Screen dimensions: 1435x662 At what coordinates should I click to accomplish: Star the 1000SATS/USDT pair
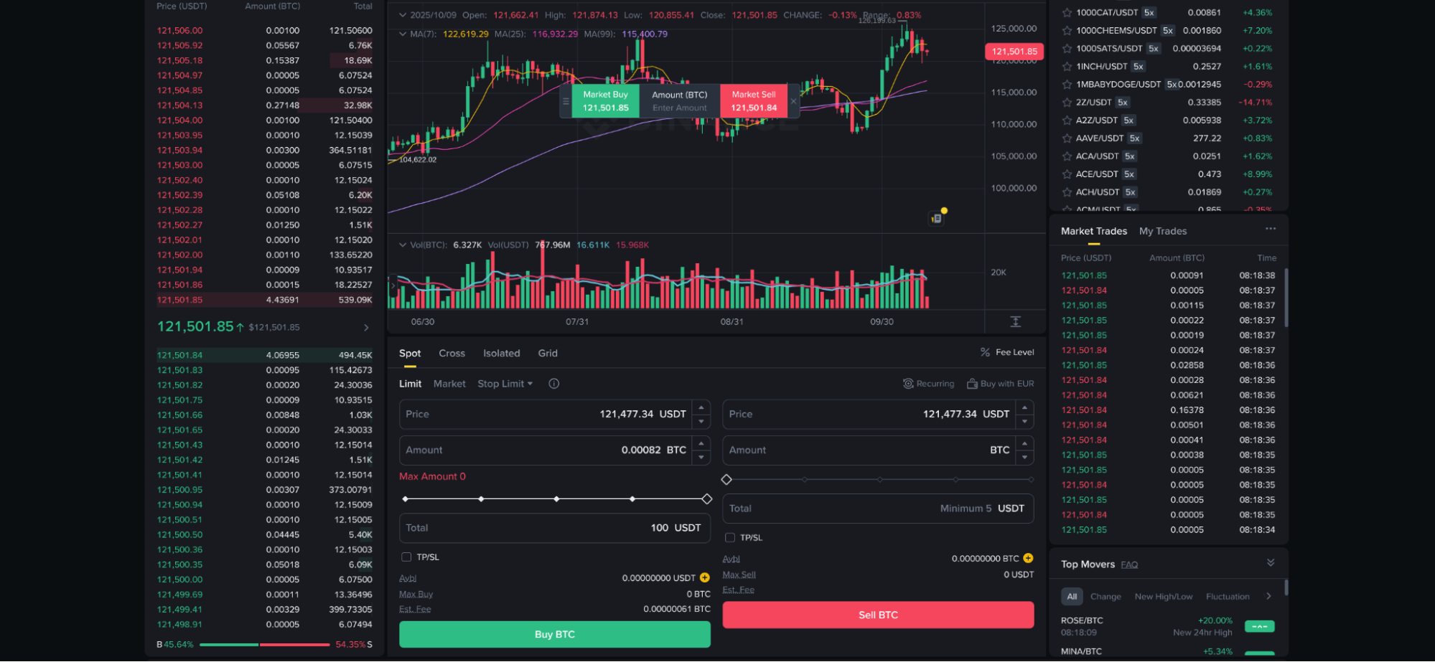pos(1067,48)
